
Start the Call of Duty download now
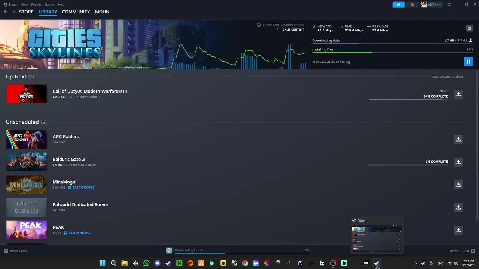458,94
